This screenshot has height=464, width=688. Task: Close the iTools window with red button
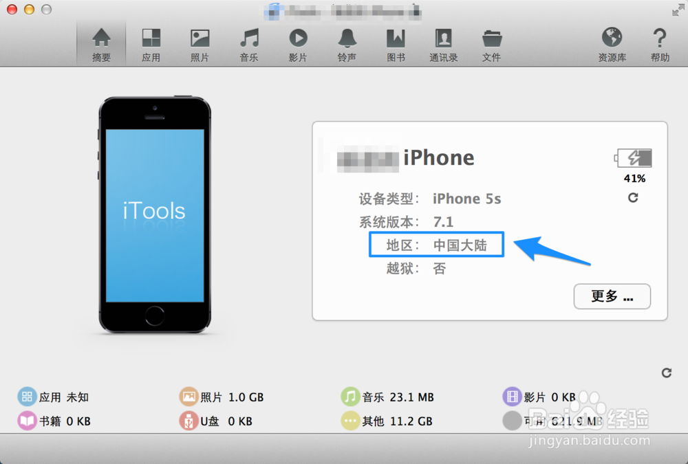coord(12,9)
